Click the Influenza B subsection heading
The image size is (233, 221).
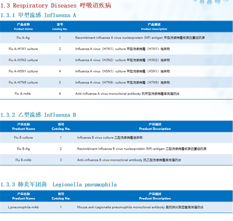coord(38,115)
